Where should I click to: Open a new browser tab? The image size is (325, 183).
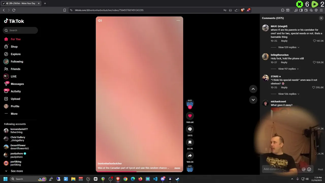[45, 3]
